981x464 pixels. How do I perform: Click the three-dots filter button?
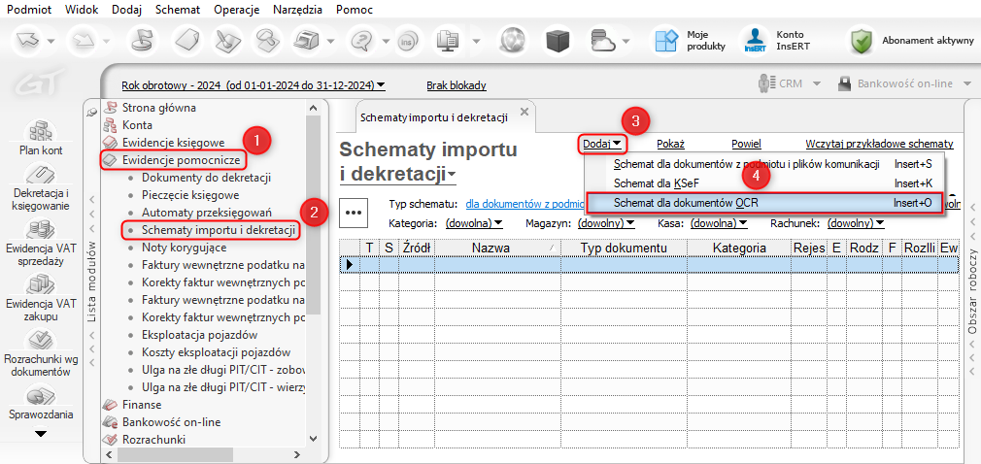click(x=354, y=212)
